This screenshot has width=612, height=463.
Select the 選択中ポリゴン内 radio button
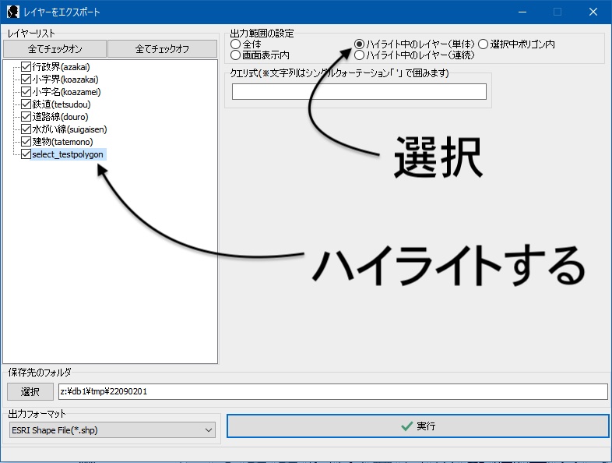coord(483,44)
